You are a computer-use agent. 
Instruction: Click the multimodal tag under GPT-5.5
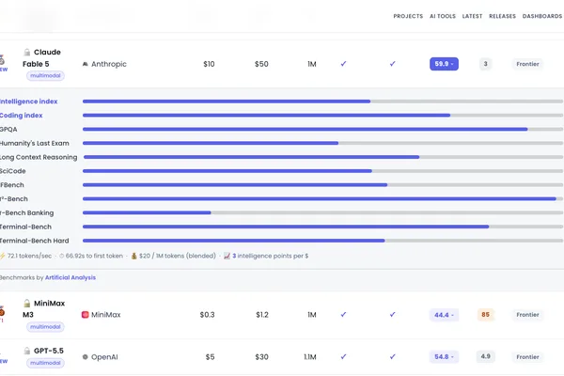click(x=45, y=363)
